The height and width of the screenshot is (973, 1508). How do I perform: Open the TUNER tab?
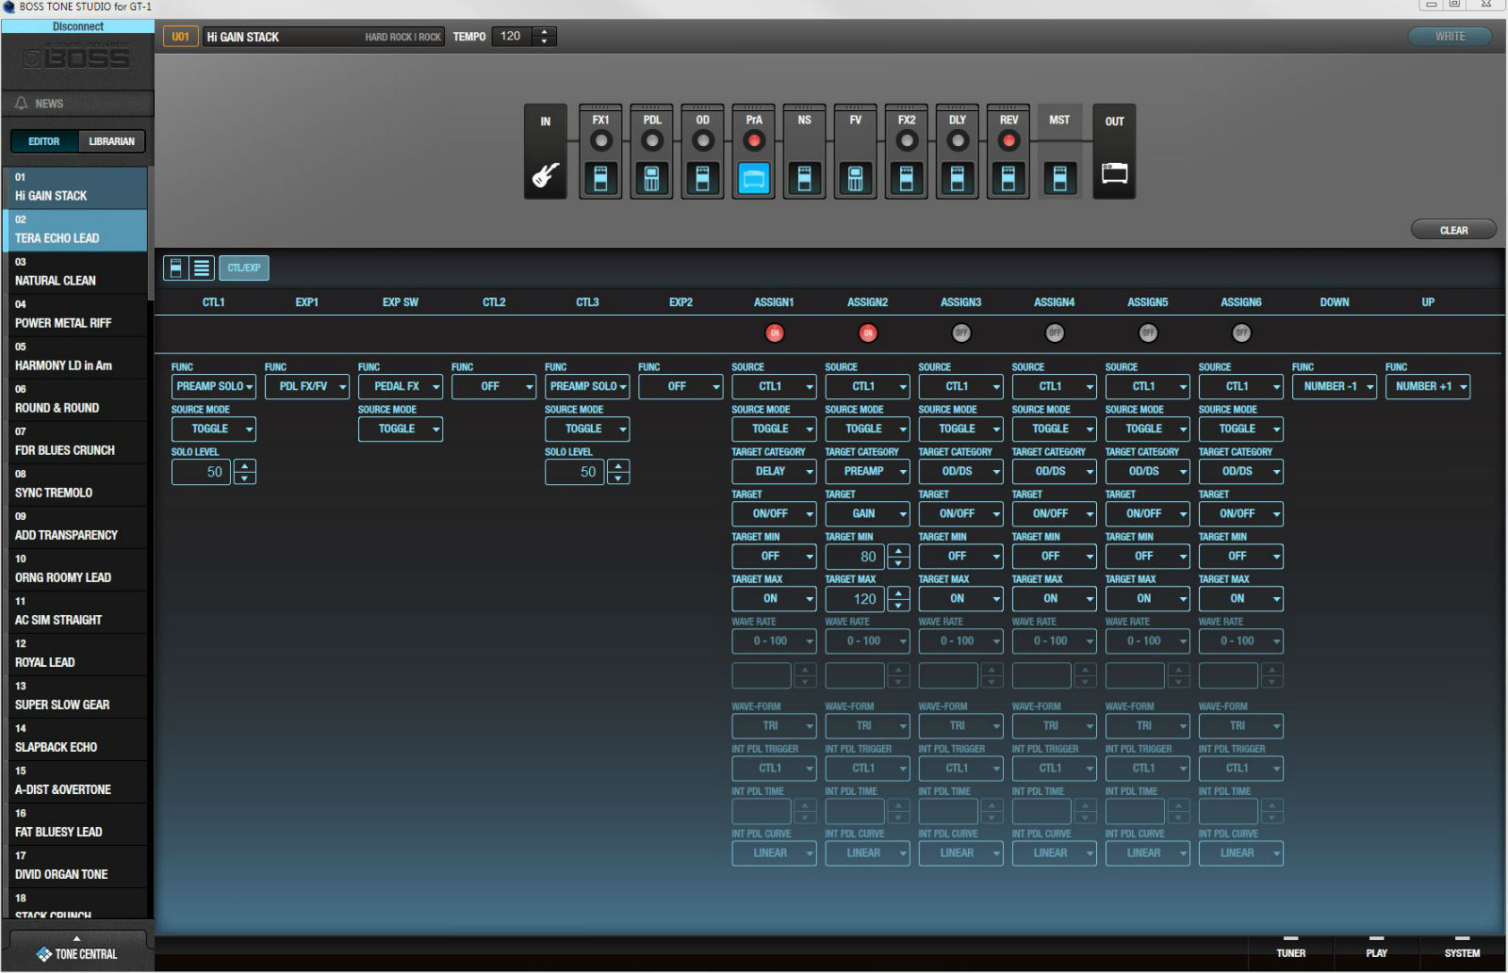pos(1291,953)
